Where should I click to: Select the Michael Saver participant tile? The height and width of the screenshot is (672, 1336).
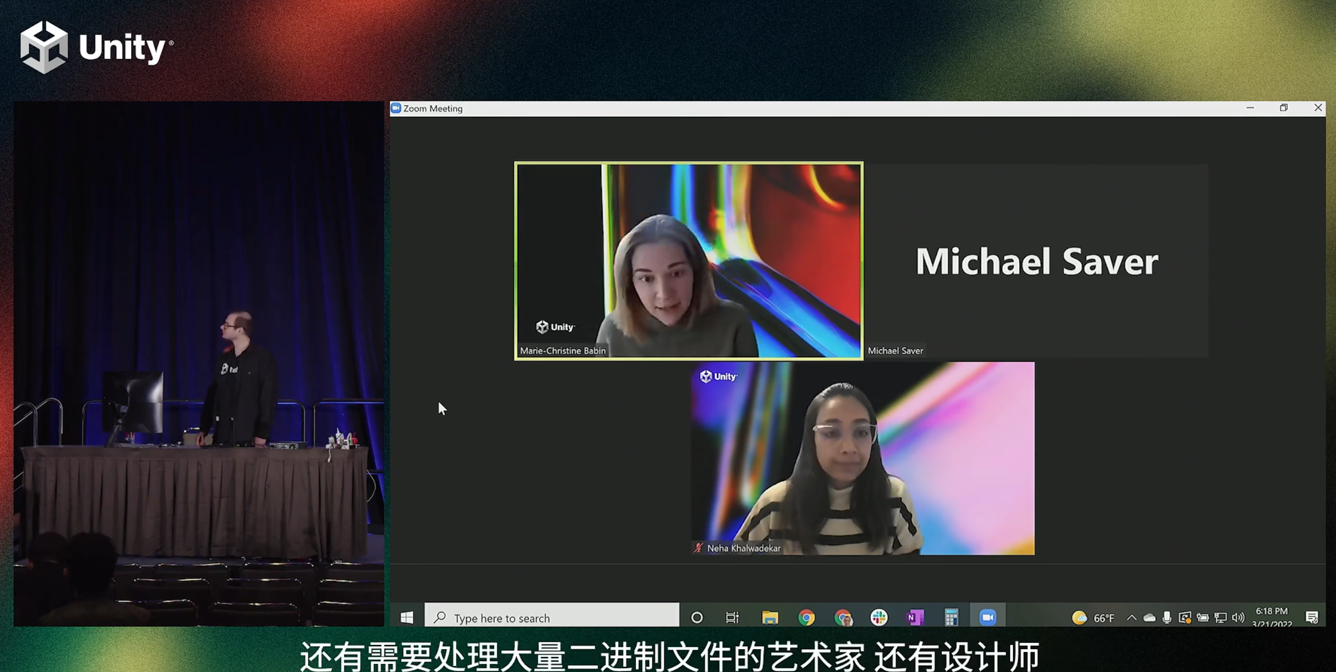[x=1036, y=260]
